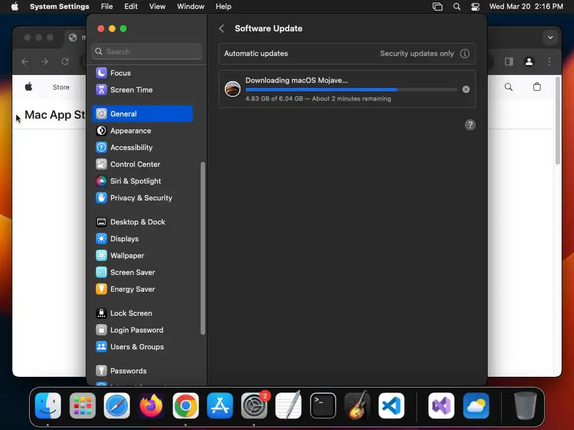Click the settings sidebar scrollbar
The width and height of the screenshot is (574, 430).
pos(202,248)
